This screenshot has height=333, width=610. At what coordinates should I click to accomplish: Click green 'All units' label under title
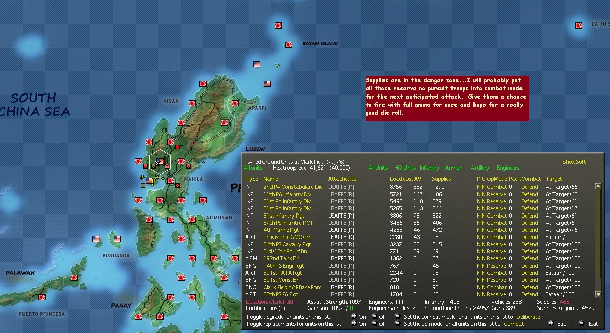tap(253, 168)
